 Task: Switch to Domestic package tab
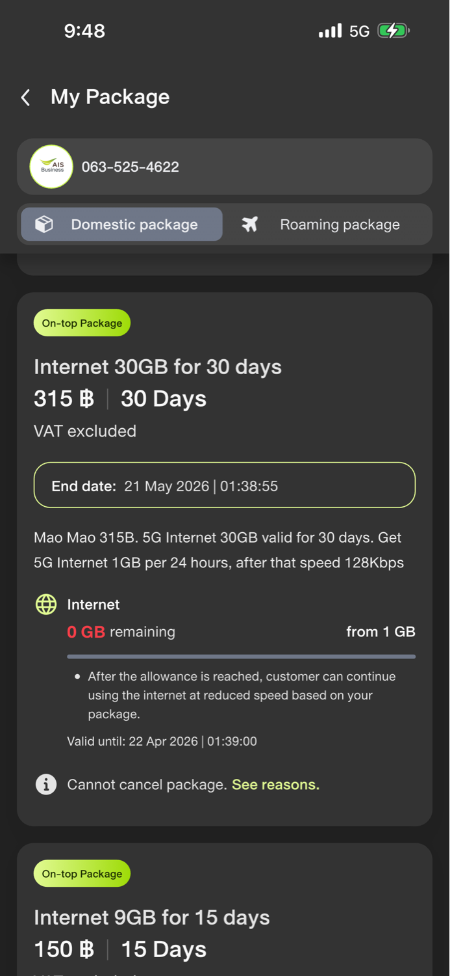122,224
